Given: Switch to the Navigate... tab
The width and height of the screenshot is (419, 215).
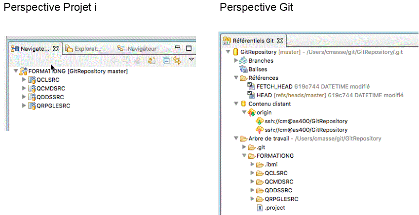Looking at the screenshot, I should tap(35, 49).
